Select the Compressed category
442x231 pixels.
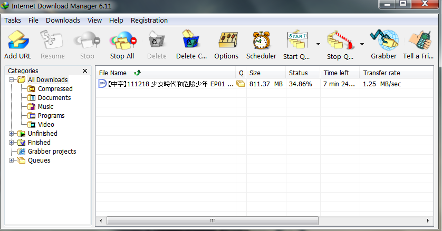pyautogui.click(x=55, y=88)
